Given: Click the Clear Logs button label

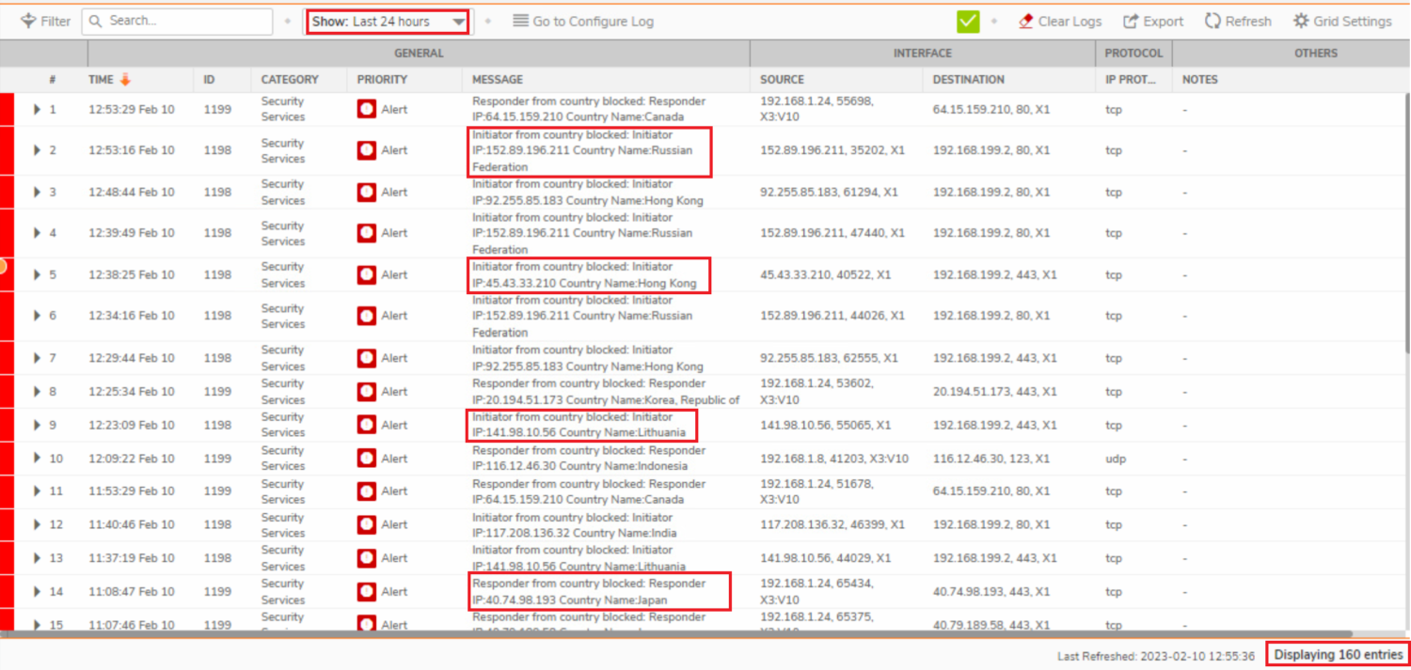Looking at the screenshot, I should point(1070,22).
